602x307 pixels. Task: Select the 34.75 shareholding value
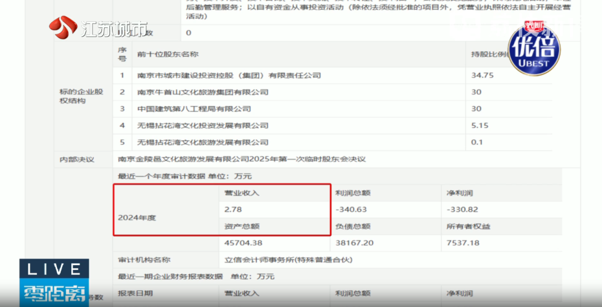(483, 75)
